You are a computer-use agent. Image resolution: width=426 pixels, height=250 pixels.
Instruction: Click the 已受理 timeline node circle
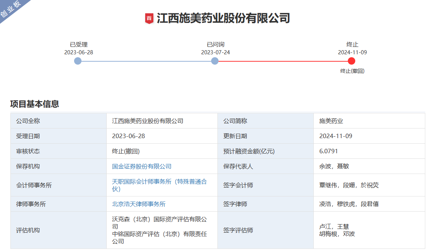point(78,61)
